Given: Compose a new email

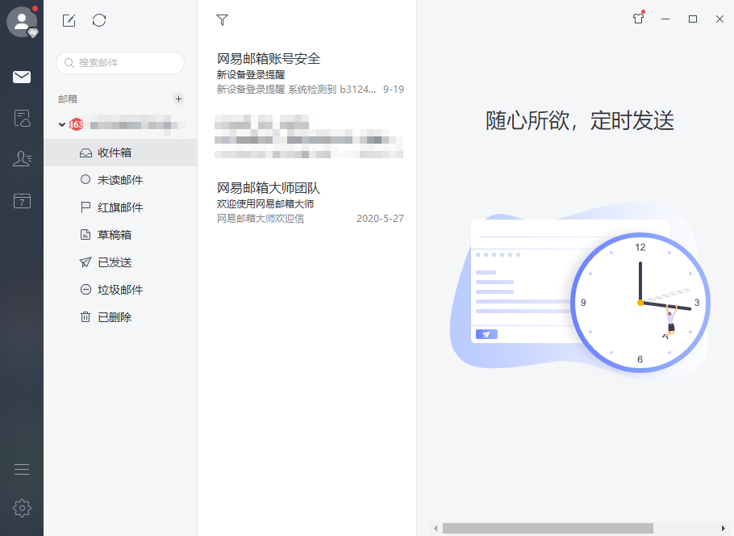Looking at the screenshot, I should (69, 20).
